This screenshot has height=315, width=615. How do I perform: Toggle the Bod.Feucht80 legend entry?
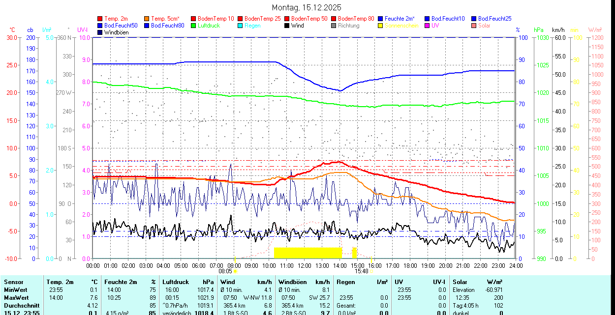(167, 26)
